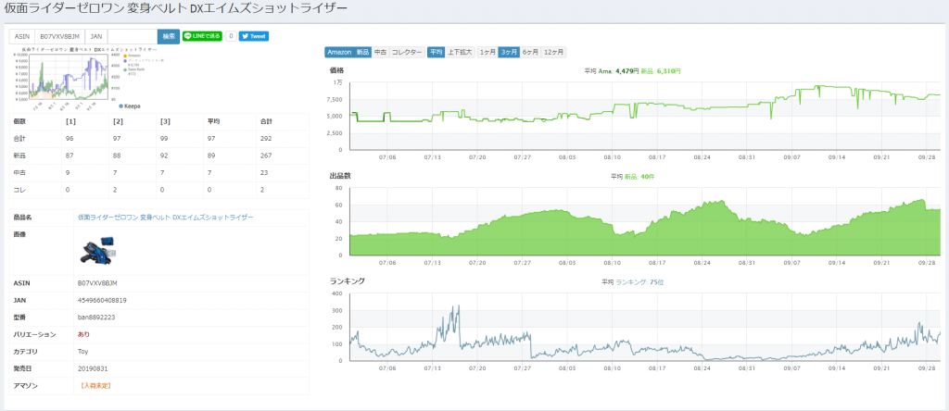Viewport: 949px width, 411px height.
Task: Click the 入荷未定 Amazon status link
Action: [95, 384]
